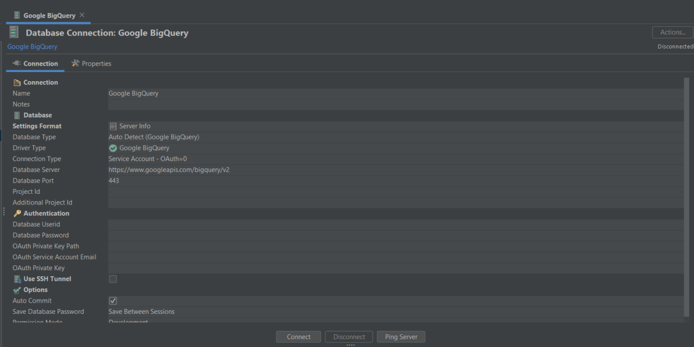Enable the Use SSH Tunnel checkbox

click(x=112, y=278)
